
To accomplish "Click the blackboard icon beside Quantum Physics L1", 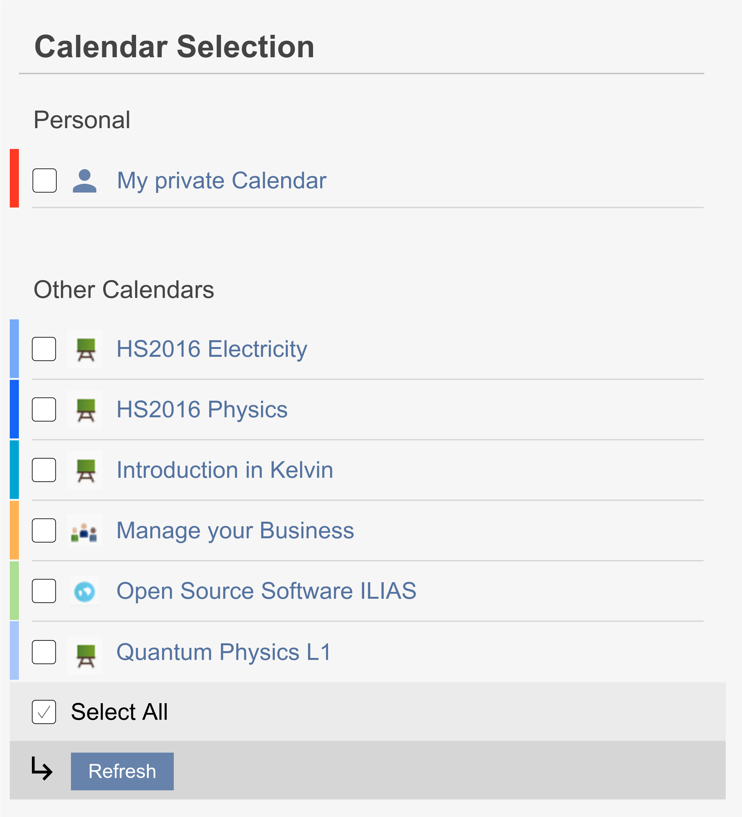I will tap(85, 652).
